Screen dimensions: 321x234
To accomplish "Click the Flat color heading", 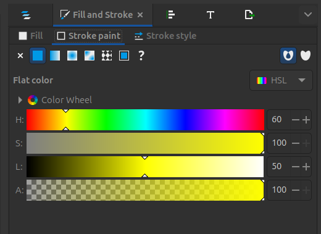I will pyautogui.click(x=33, y=80).
